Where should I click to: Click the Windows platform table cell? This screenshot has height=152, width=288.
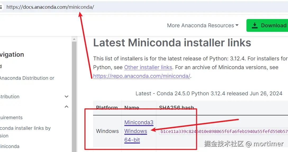click(x=107, y=131)
